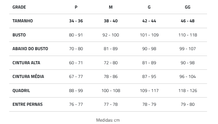Click the TAMANHO row label
The image size is (218, 124).
click(23, 21)
